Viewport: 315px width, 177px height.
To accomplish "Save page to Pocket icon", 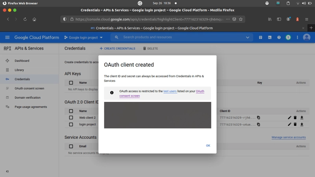I will click(234, 19).
